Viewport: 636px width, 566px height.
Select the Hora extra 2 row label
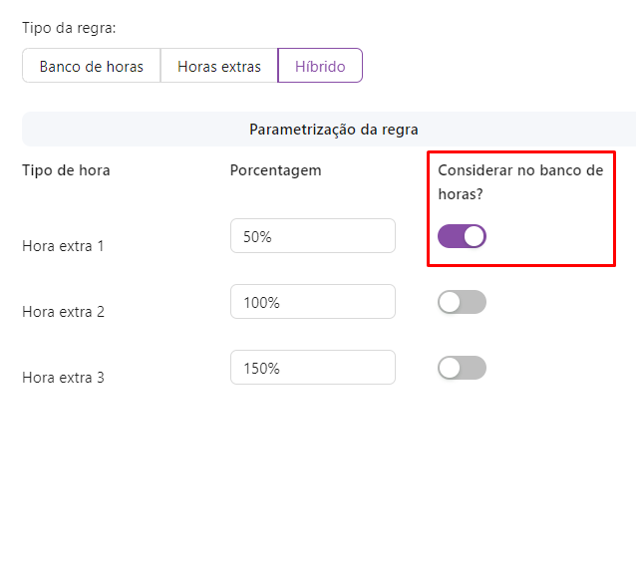point(63,311)
